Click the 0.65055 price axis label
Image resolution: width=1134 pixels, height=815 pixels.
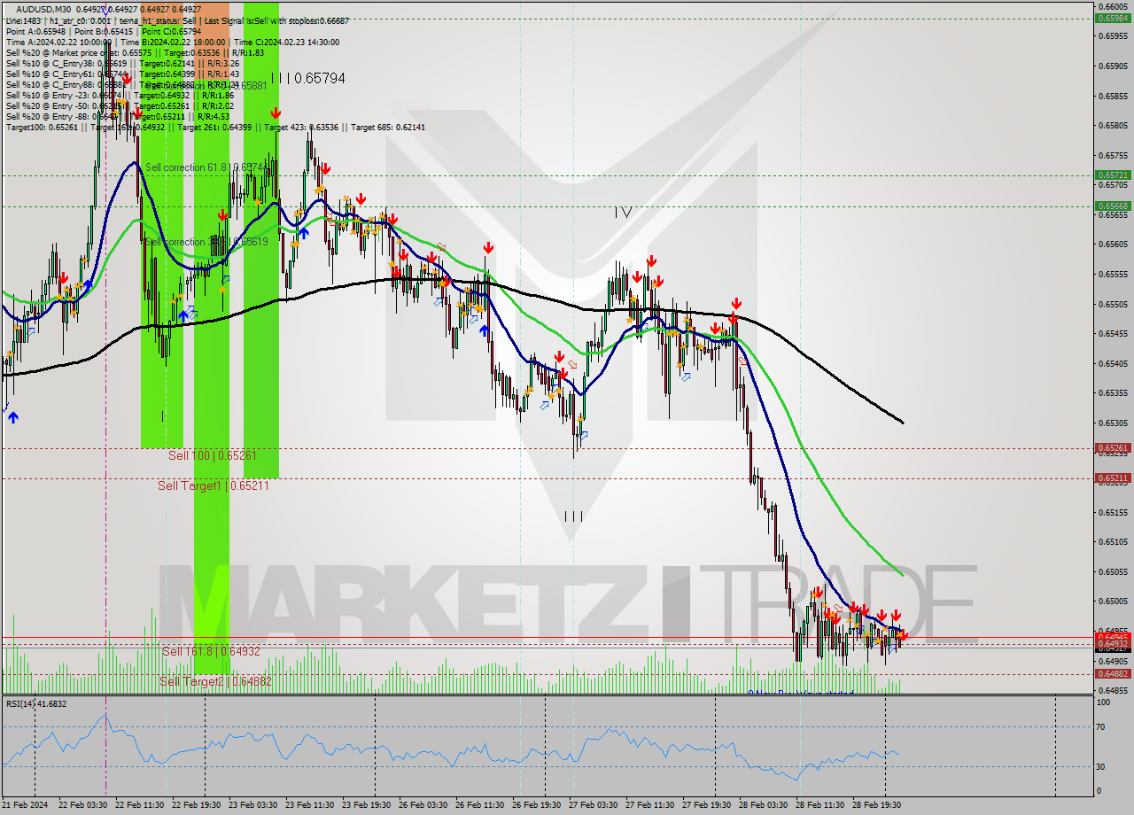tap(1113, 571)
